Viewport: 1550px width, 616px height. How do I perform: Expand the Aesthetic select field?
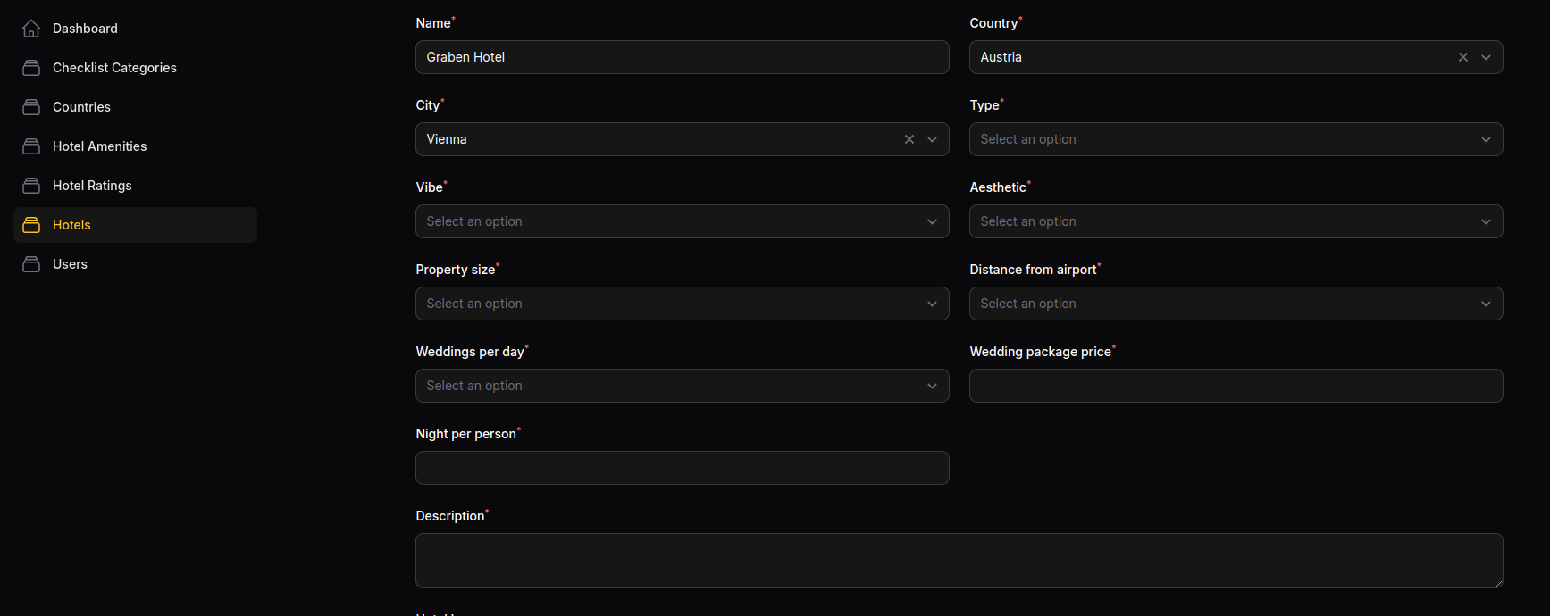tap(1236, 221)
